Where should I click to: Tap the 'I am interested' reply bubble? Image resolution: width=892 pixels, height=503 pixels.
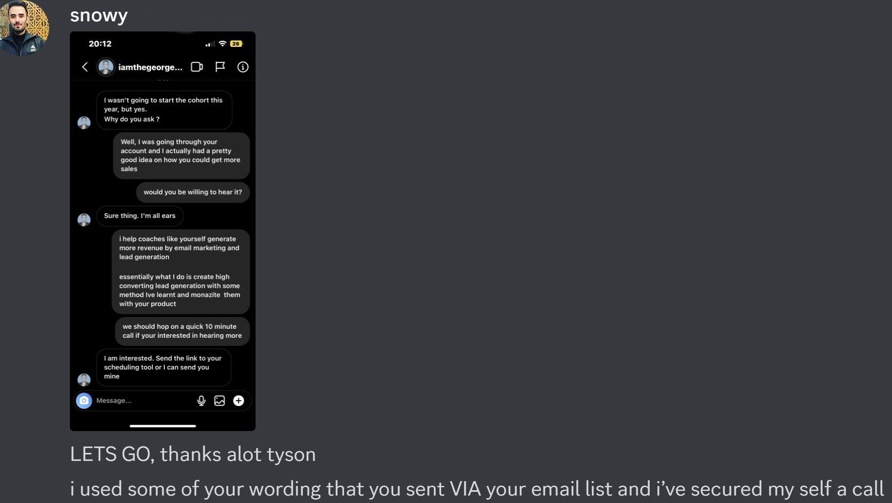click(164, 367)
